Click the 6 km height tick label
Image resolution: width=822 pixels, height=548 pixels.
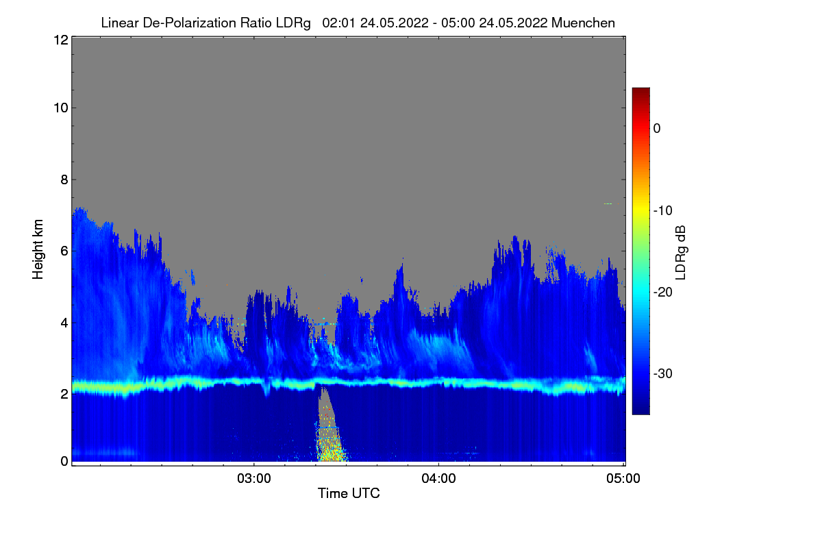64,251
